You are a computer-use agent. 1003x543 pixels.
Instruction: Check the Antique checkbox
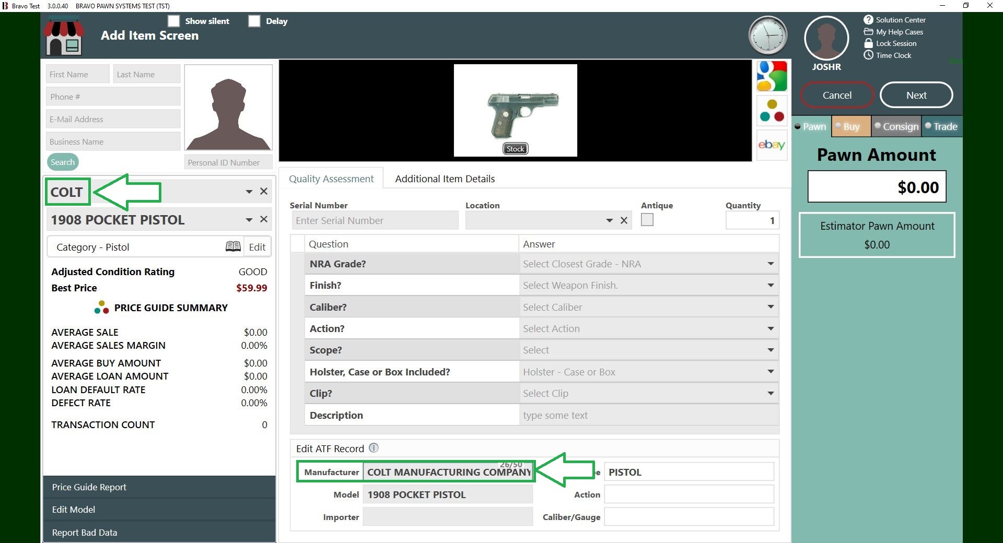pyautogui.click(x=647, y=220)
